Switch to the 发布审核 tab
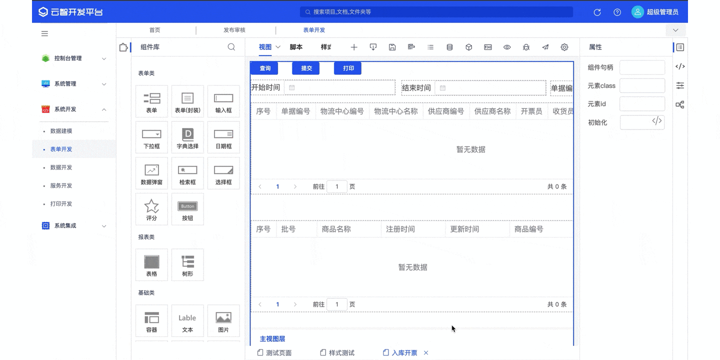720x360 pixels. pyautogui.click(x=234, y=30)
